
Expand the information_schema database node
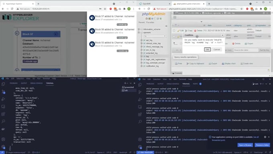click(139, 29)
